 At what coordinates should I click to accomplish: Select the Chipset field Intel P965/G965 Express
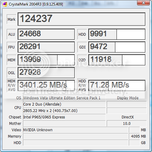(x=64, y=117)
